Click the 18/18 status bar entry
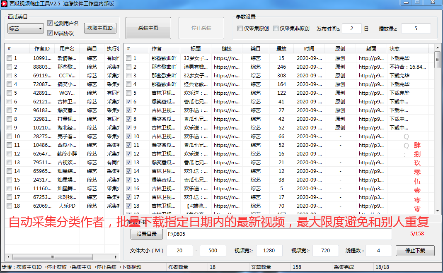This screenshot has width=443, height=273. 382,267
